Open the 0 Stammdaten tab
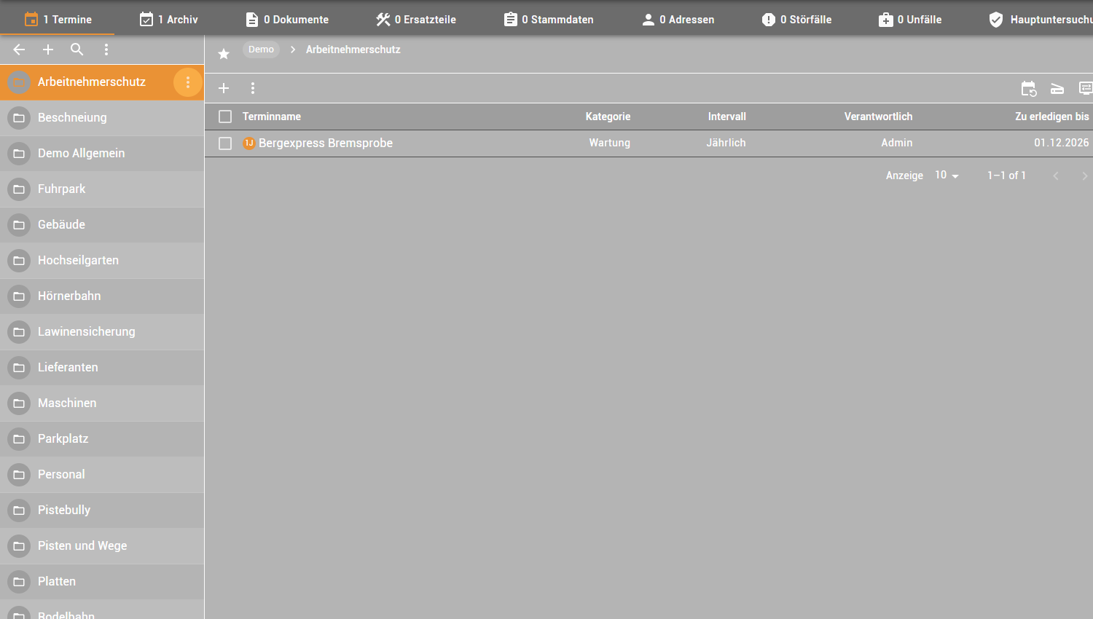 click(549, 19)
